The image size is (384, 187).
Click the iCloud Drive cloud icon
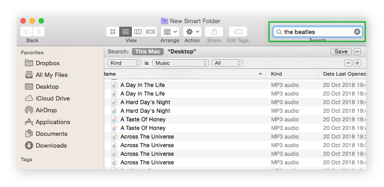coord(29,98)
